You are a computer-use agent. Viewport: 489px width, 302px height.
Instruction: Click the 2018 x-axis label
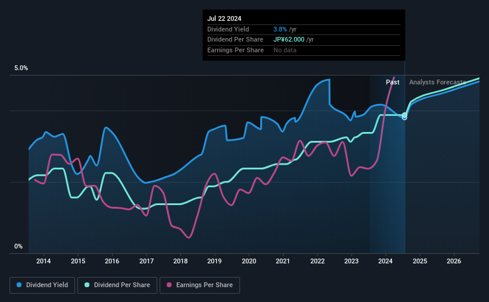(180, 261)
